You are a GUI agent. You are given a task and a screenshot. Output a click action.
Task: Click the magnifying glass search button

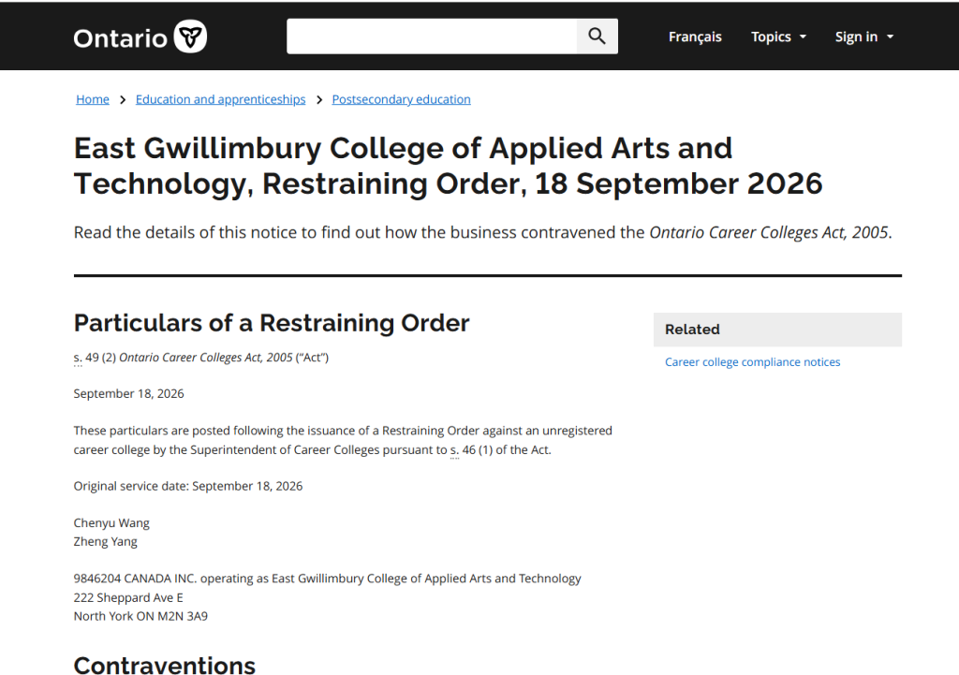(597, 37)
